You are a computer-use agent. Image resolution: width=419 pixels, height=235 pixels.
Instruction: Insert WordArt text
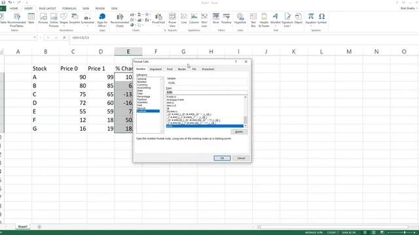[275, 19]
